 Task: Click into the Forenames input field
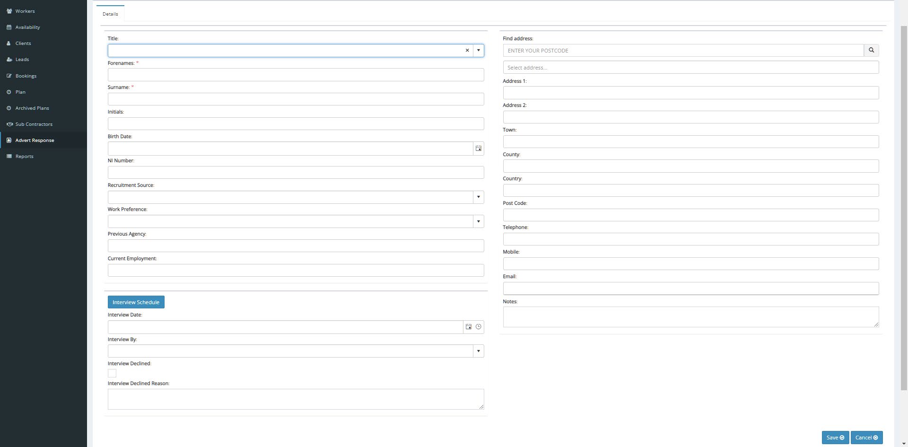tap(296, 75)
